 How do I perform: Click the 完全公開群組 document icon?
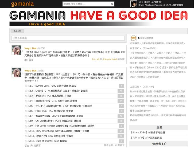point(139,38)
